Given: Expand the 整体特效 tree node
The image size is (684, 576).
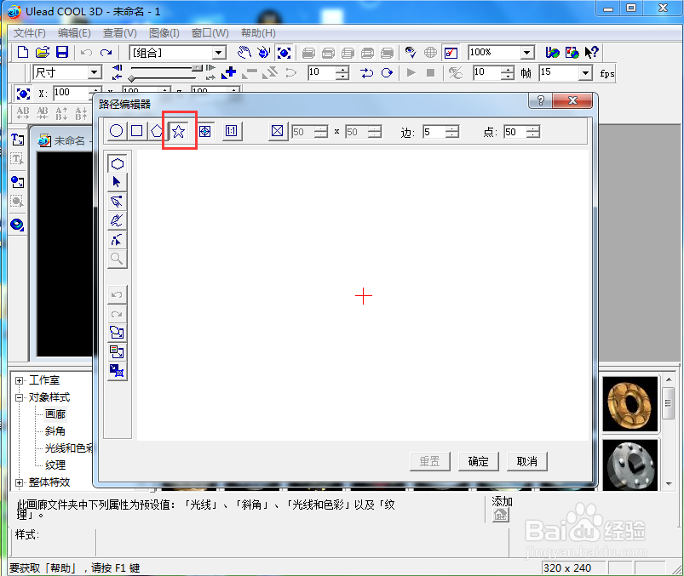Looking at the screenshot, I should (x=19, y=482).
